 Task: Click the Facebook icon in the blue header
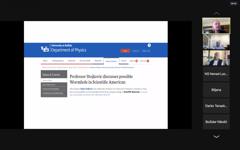149,45
